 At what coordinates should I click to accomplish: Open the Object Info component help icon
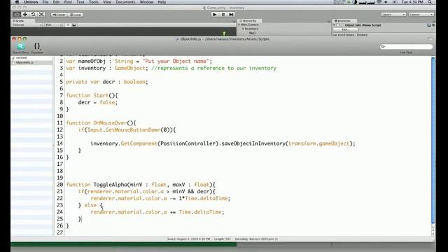click(x=429, y=25)
